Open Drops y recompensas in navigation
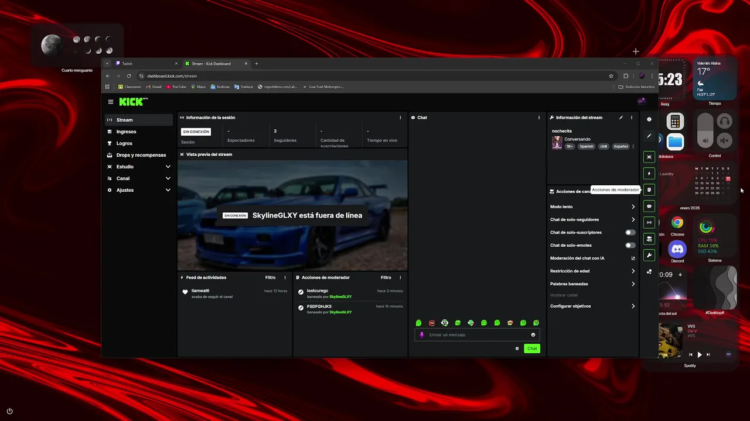 click(139, 155)
